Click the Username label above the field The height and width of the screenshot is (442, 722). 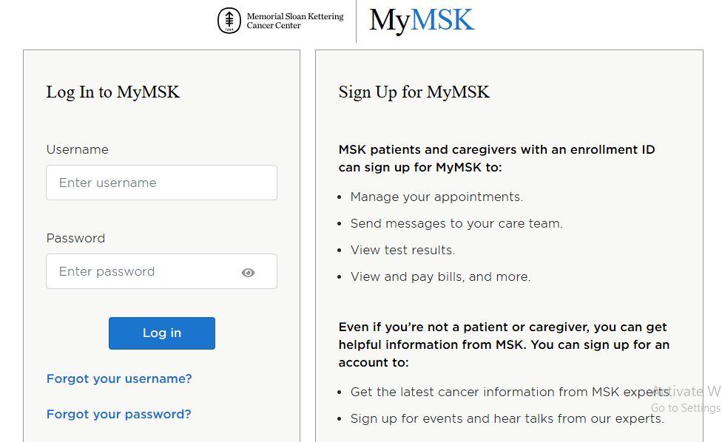click(77, 149)
